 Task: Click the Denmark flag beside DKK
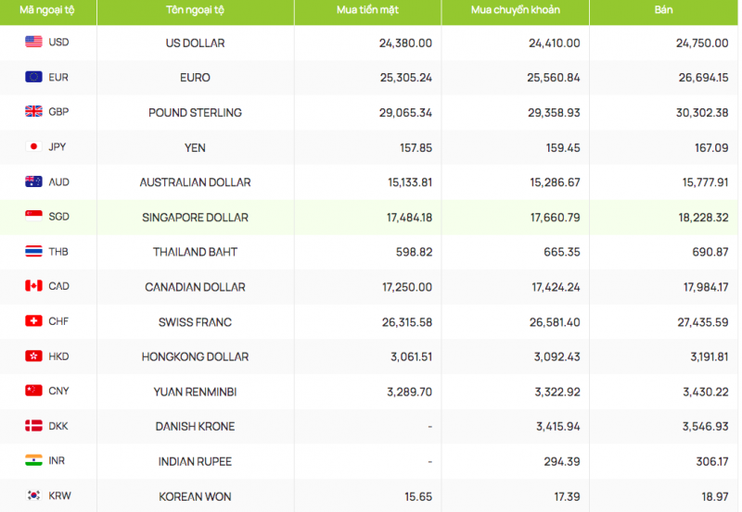[x=34, y=426]
